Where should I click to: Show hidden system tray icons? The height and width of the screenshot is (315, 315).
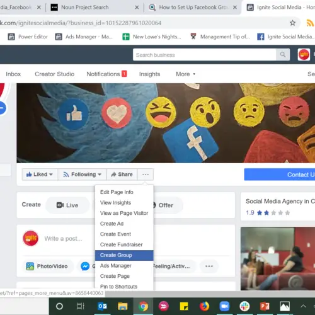303,306
